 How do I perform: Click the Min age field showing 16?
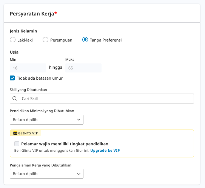click(x=28, y=68)
